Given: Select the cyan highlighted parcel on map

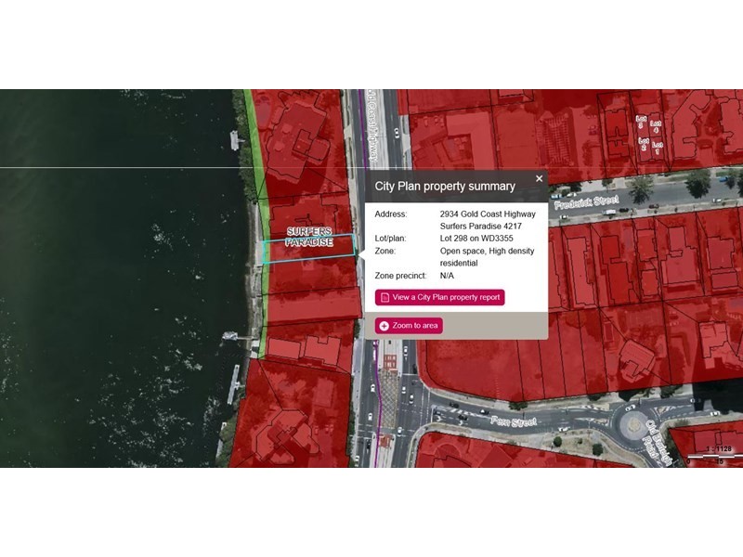Looking at the screenshot, I should pyautogui.click(x=308, y=249).
